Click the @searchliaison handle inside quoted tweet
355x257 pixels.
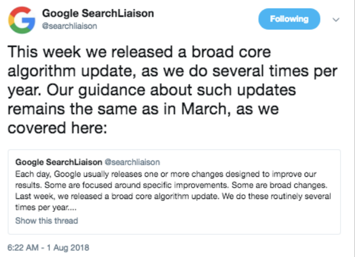click(x=132, y=162)
